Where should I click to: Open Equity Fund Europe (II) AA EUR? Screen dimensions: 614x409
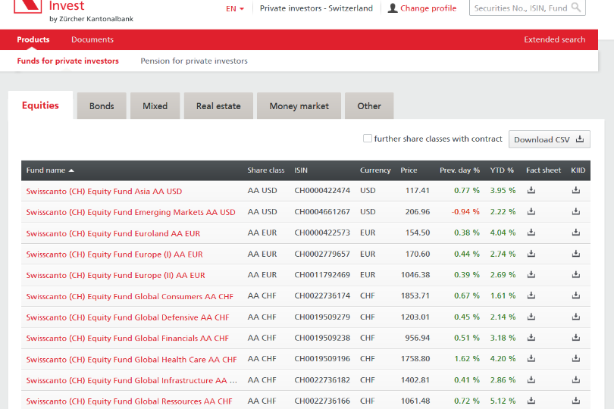coord(115,275)
